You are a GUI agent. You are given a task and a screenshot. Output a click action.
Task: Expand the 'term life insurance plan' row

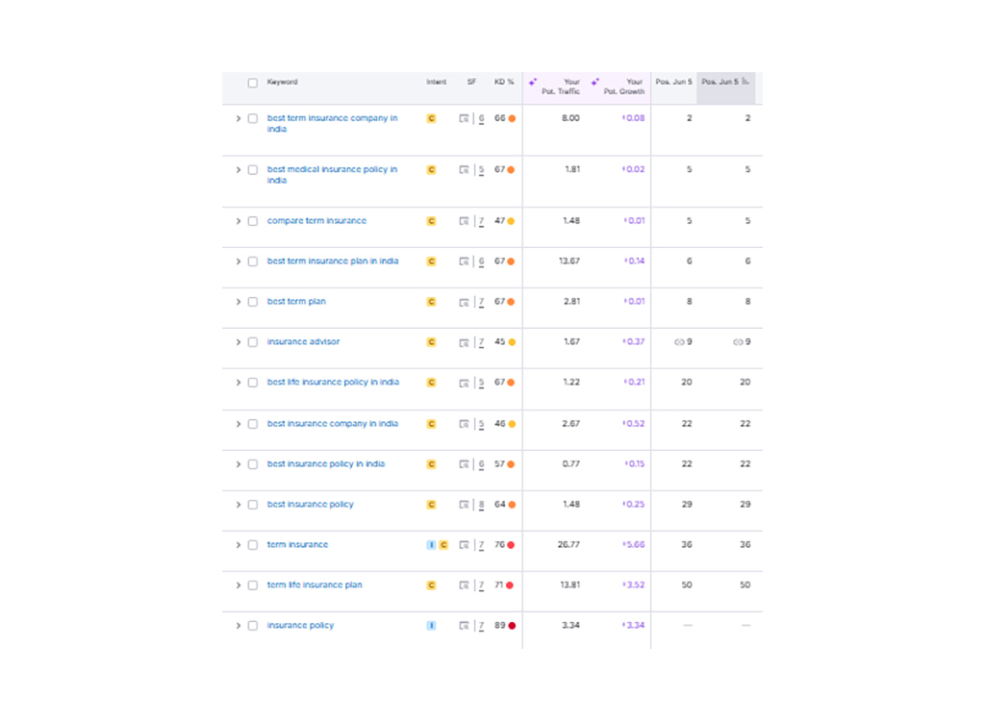click(x=238, y=584)
